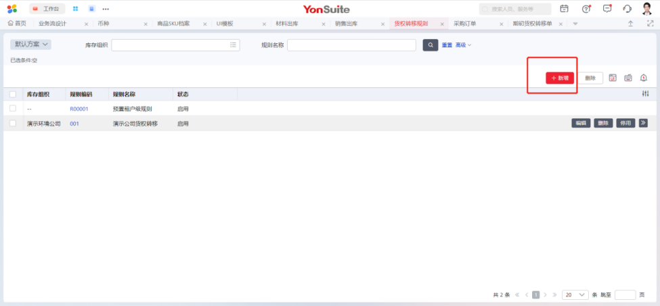The width and height of the screenshot is (660, 306).
Task: Expand the 高级 advanced search options
Action: click(463, 45)
